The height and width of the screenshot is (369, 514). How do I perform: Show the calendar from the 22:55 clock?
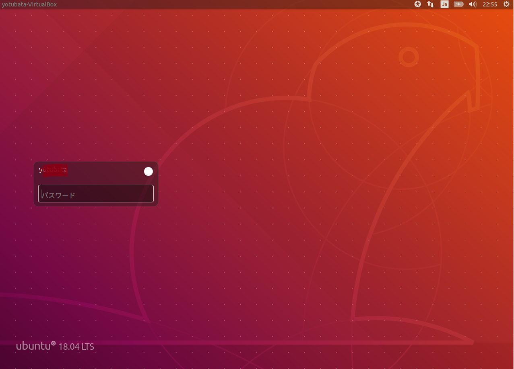(x=490, y=4)
